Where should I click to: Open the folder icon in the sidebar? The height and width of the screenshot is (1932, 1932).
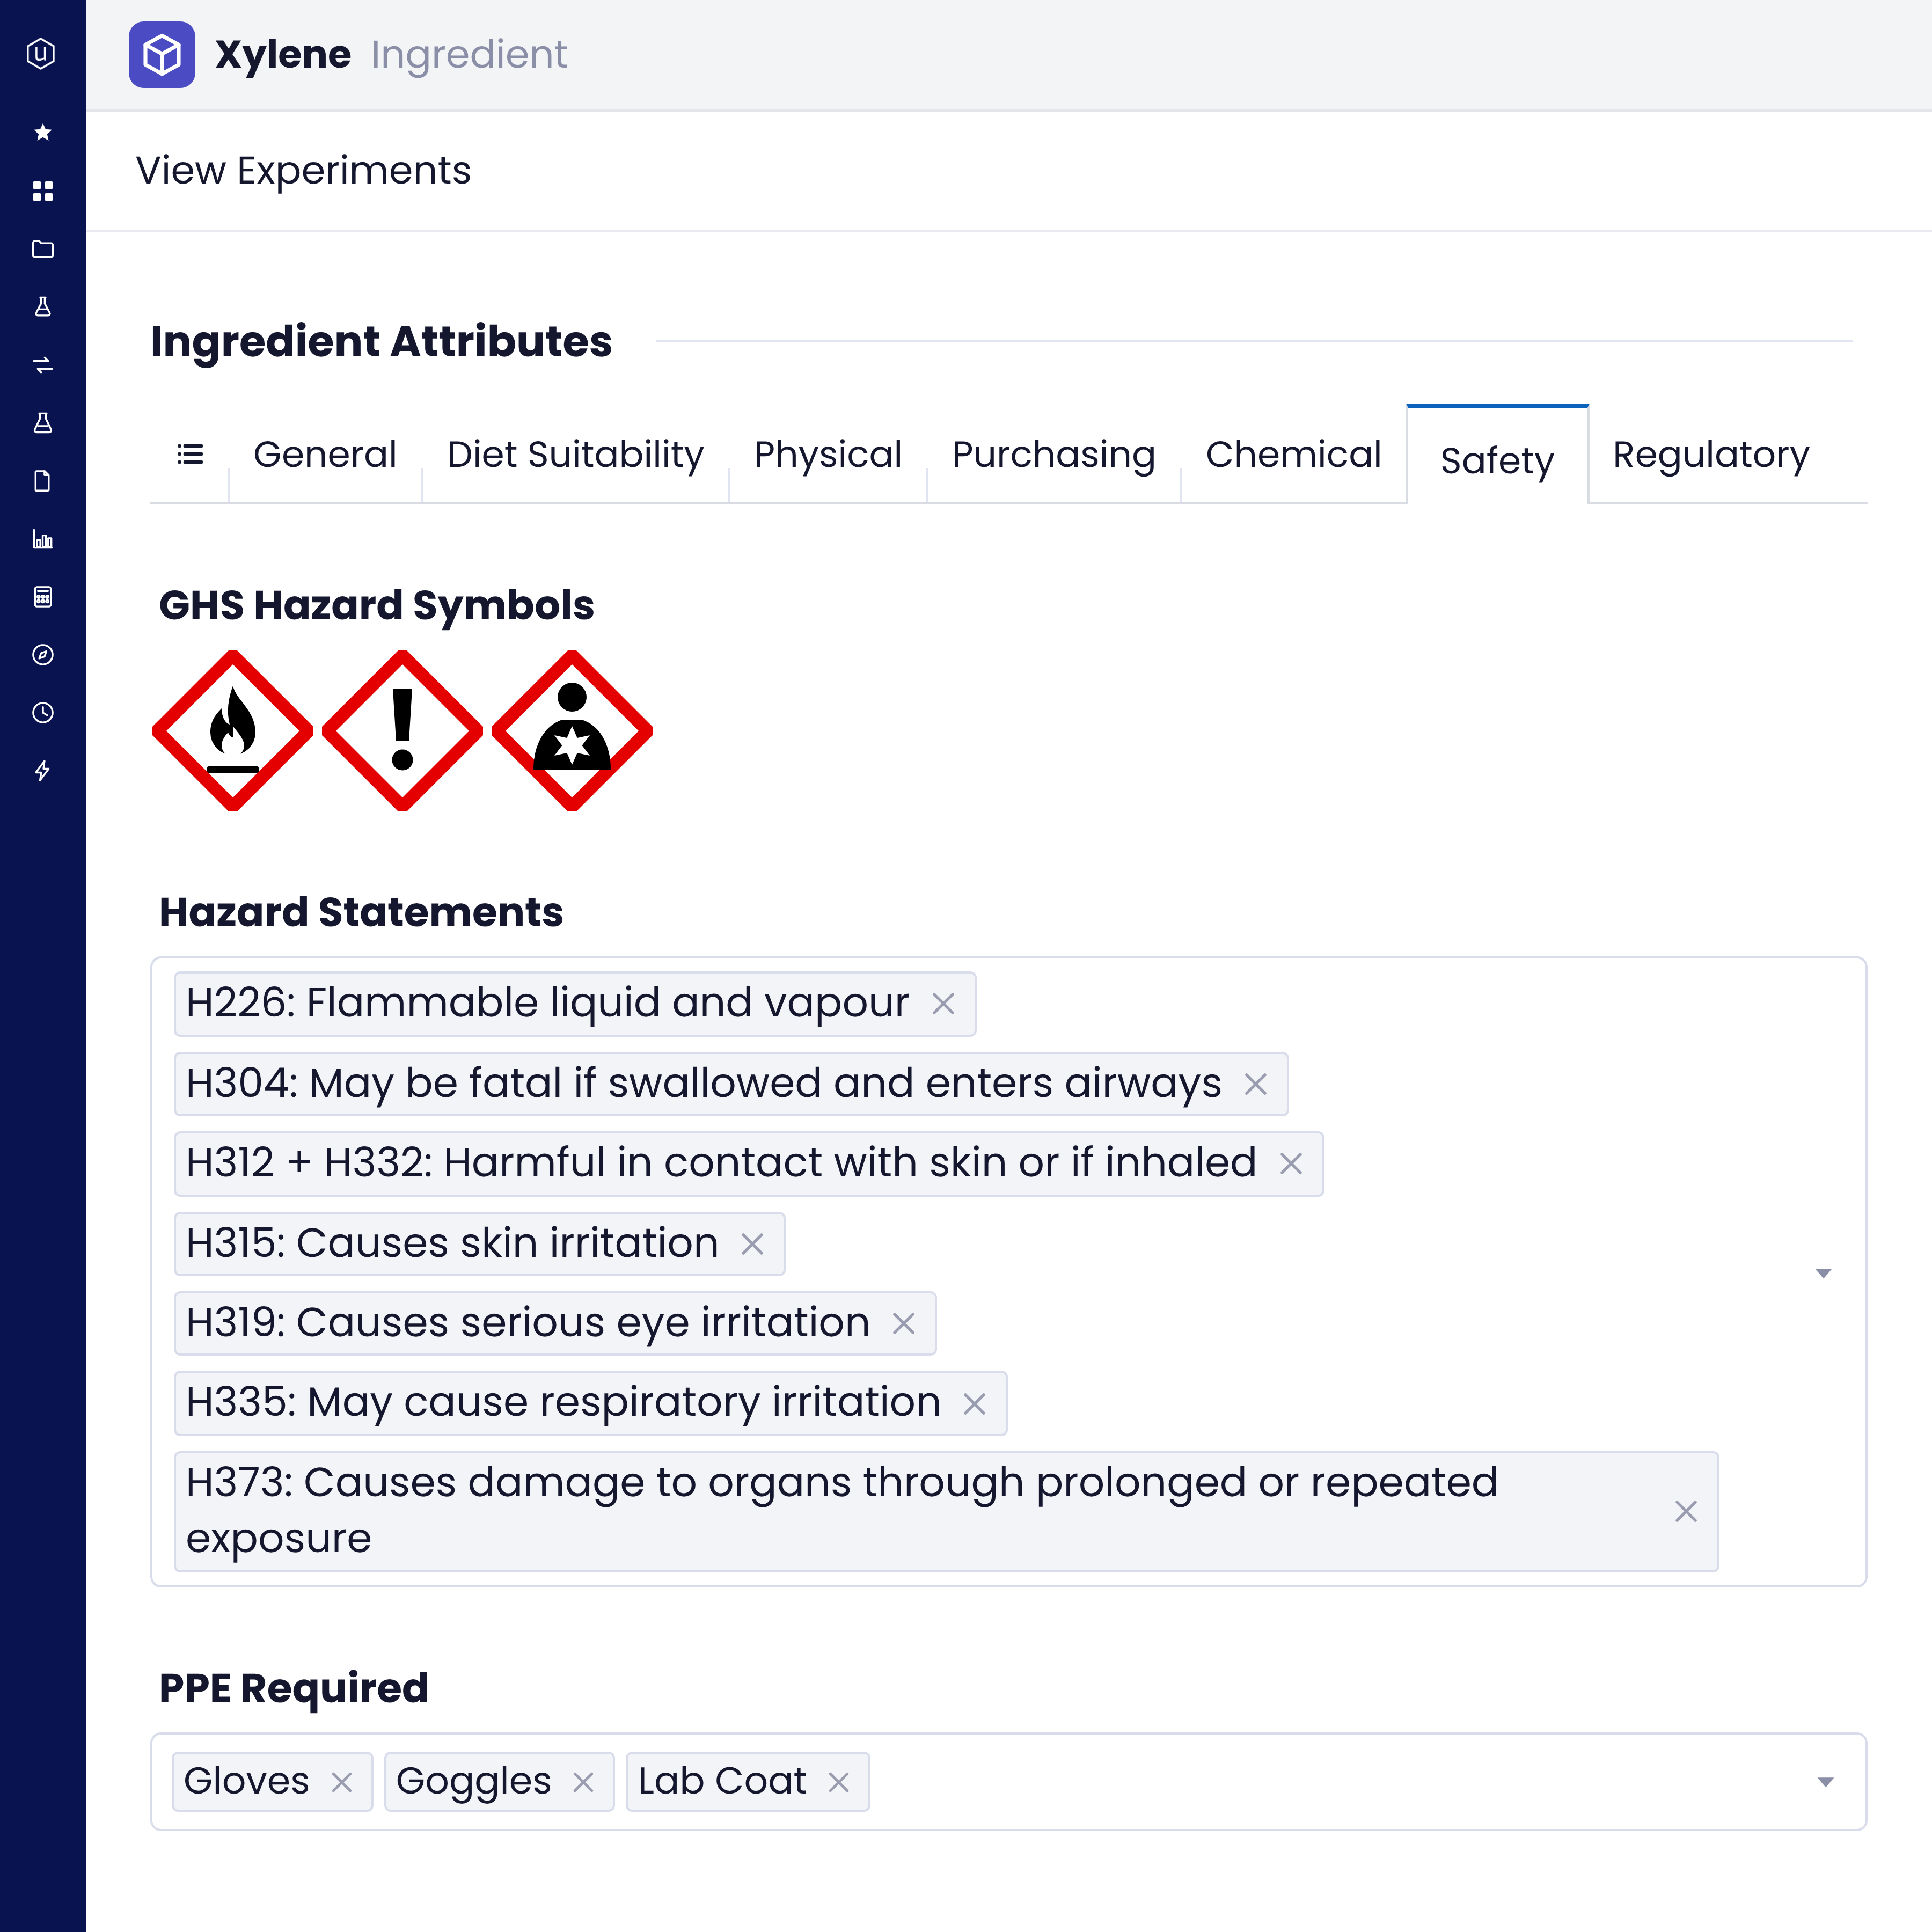(x=42, y=248)
